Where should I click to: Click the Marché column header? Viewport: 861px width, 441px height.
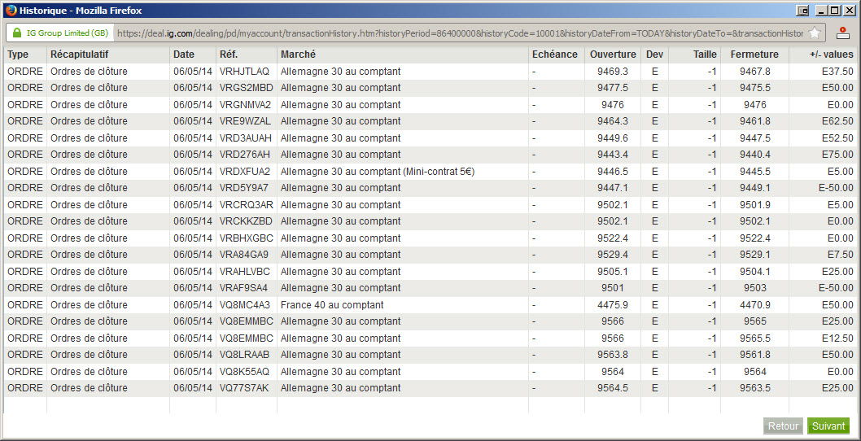tap(298, 55)
